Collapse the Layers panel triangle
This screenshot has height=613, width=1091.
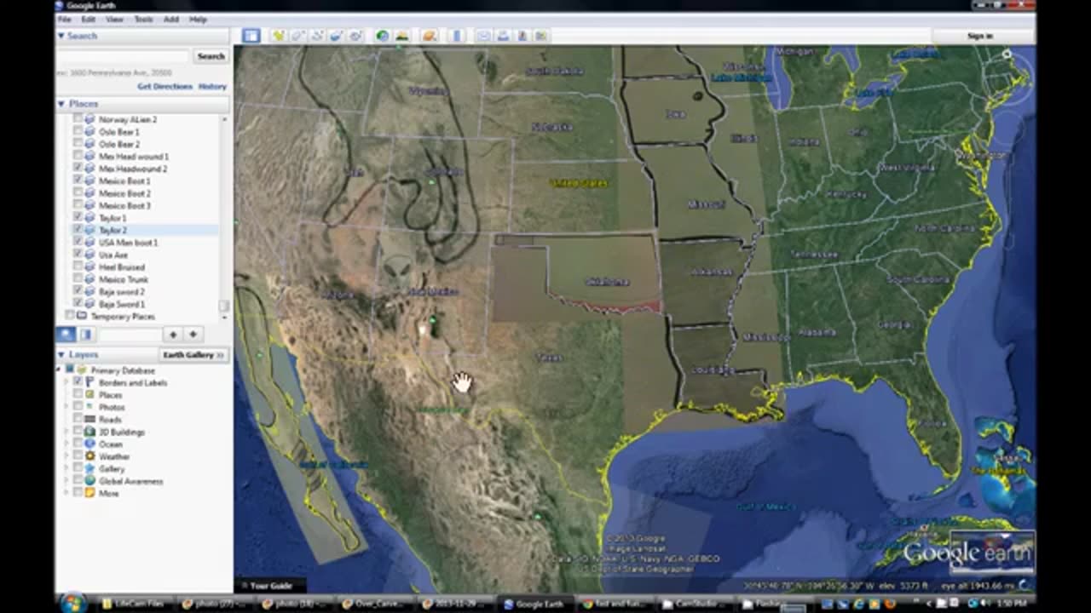coord(61,354)
